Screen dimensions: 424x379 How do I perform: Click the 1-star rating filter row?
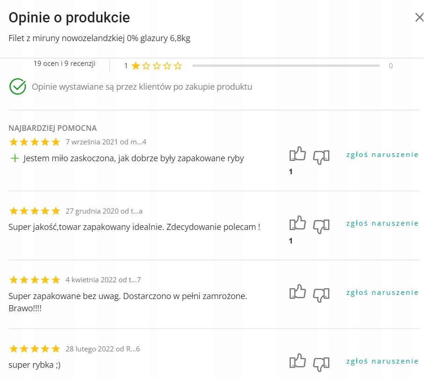[x=153, y=66]
